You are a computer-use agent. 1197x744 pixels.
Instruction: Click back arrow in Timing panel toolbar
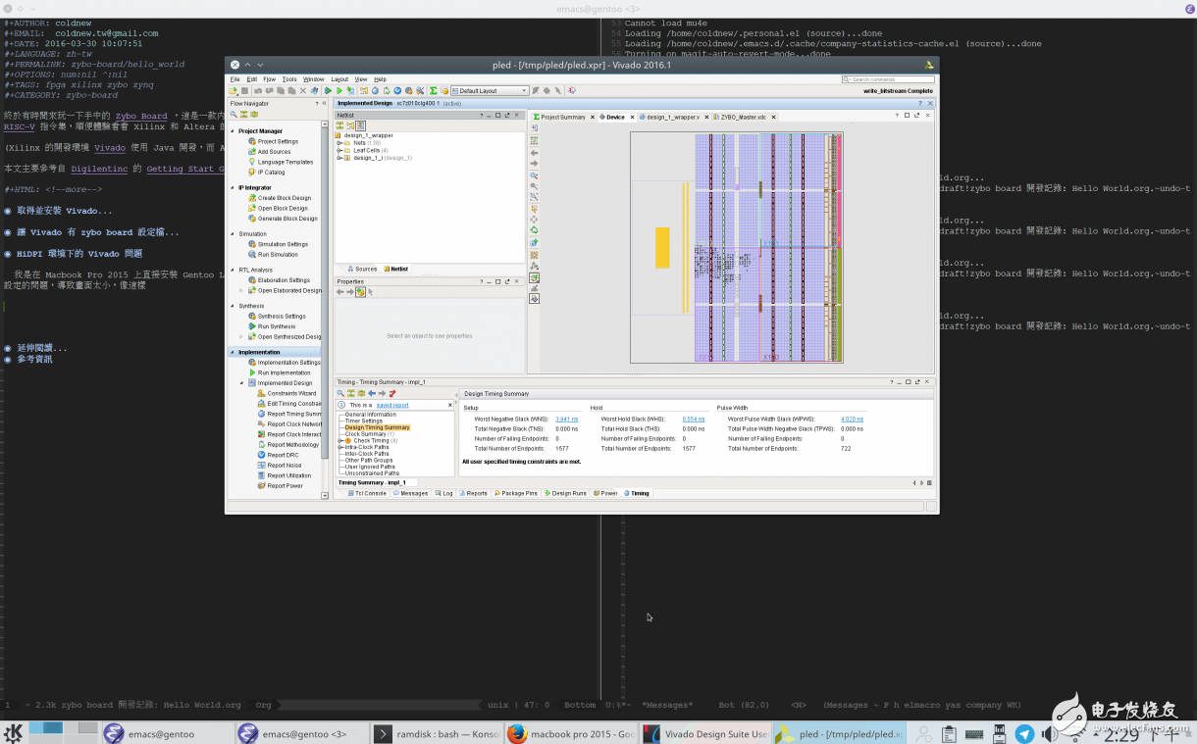click(x=372, y=393)
